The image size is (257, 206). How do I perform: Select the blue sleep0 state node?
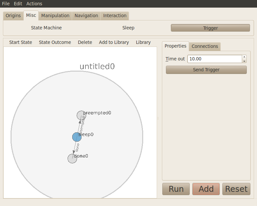point(77,137)
